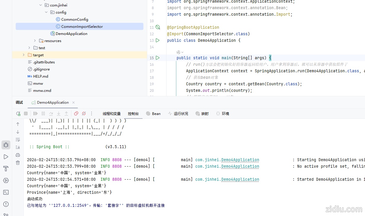Viewport: 365px width, 216px height.
Task: Click the run gutter icon beside the main method
Action: [x=158, y=58]
